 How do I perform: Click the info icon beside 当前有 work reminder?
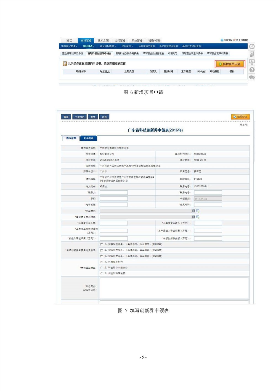[222, 40]
